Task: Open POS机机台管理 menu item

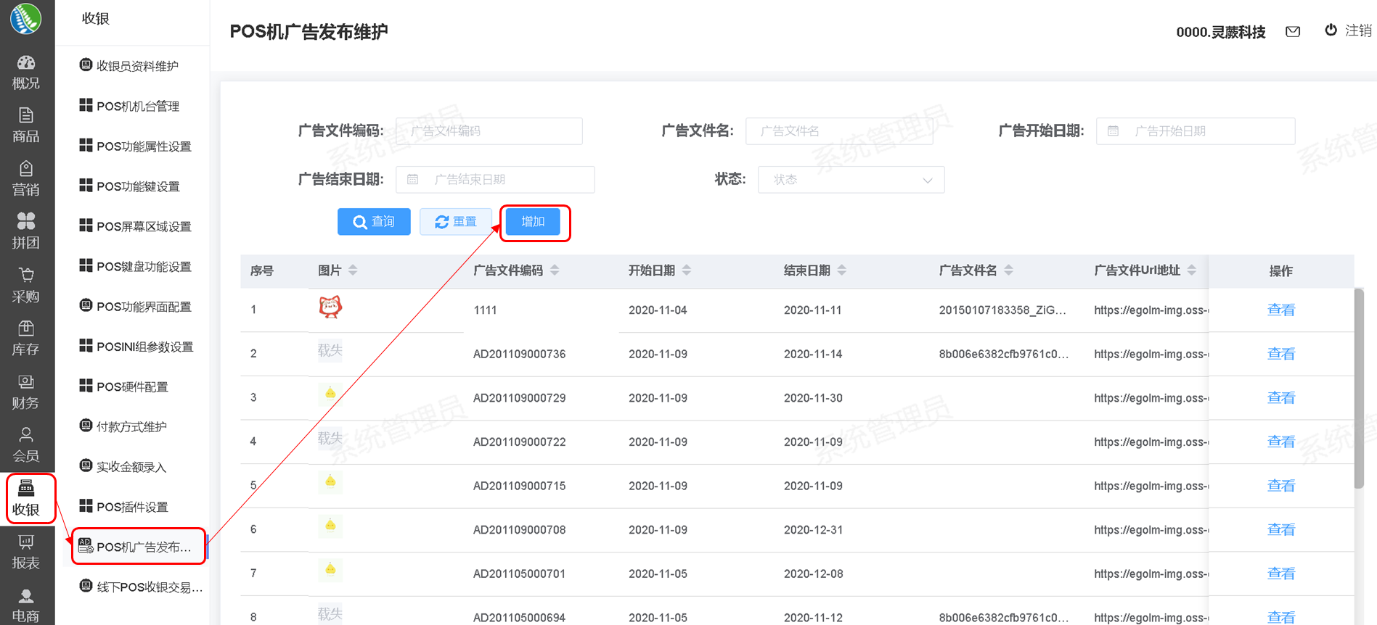Action: point(129,106)
